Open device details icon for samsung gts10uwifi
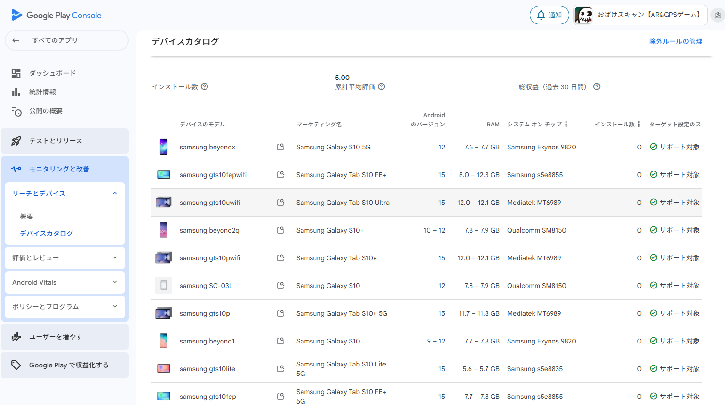725x405 pixels. [x=280, y=202]
